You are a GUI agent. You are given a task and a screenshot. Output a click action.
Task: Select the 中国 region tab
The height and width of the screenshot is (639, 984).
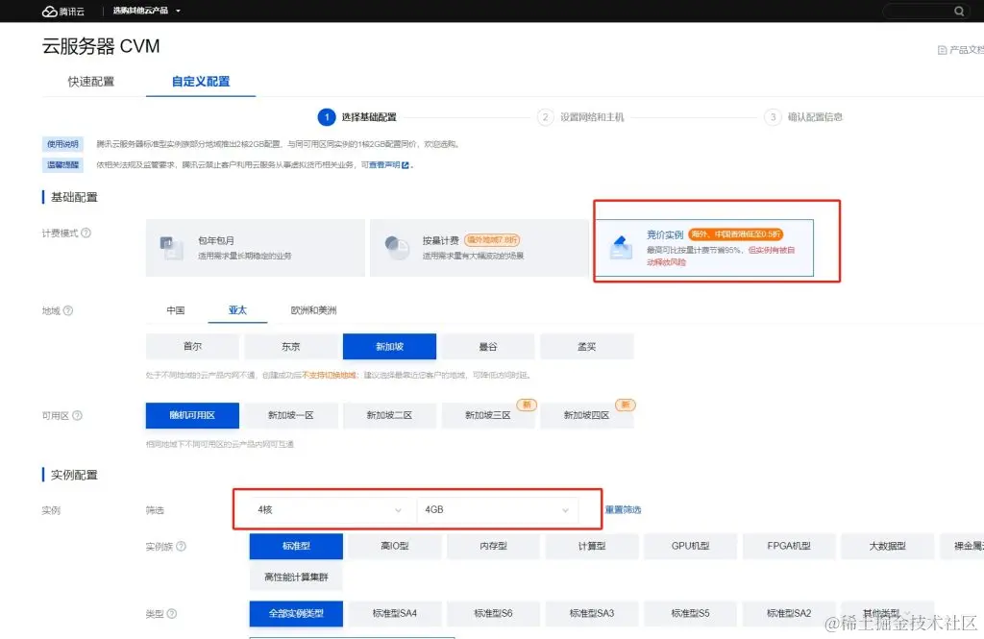click(176, 310)
